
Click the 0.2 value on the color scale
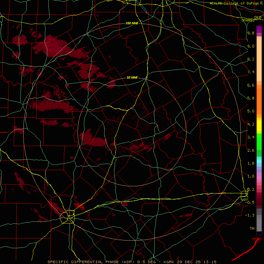[251, 189]
